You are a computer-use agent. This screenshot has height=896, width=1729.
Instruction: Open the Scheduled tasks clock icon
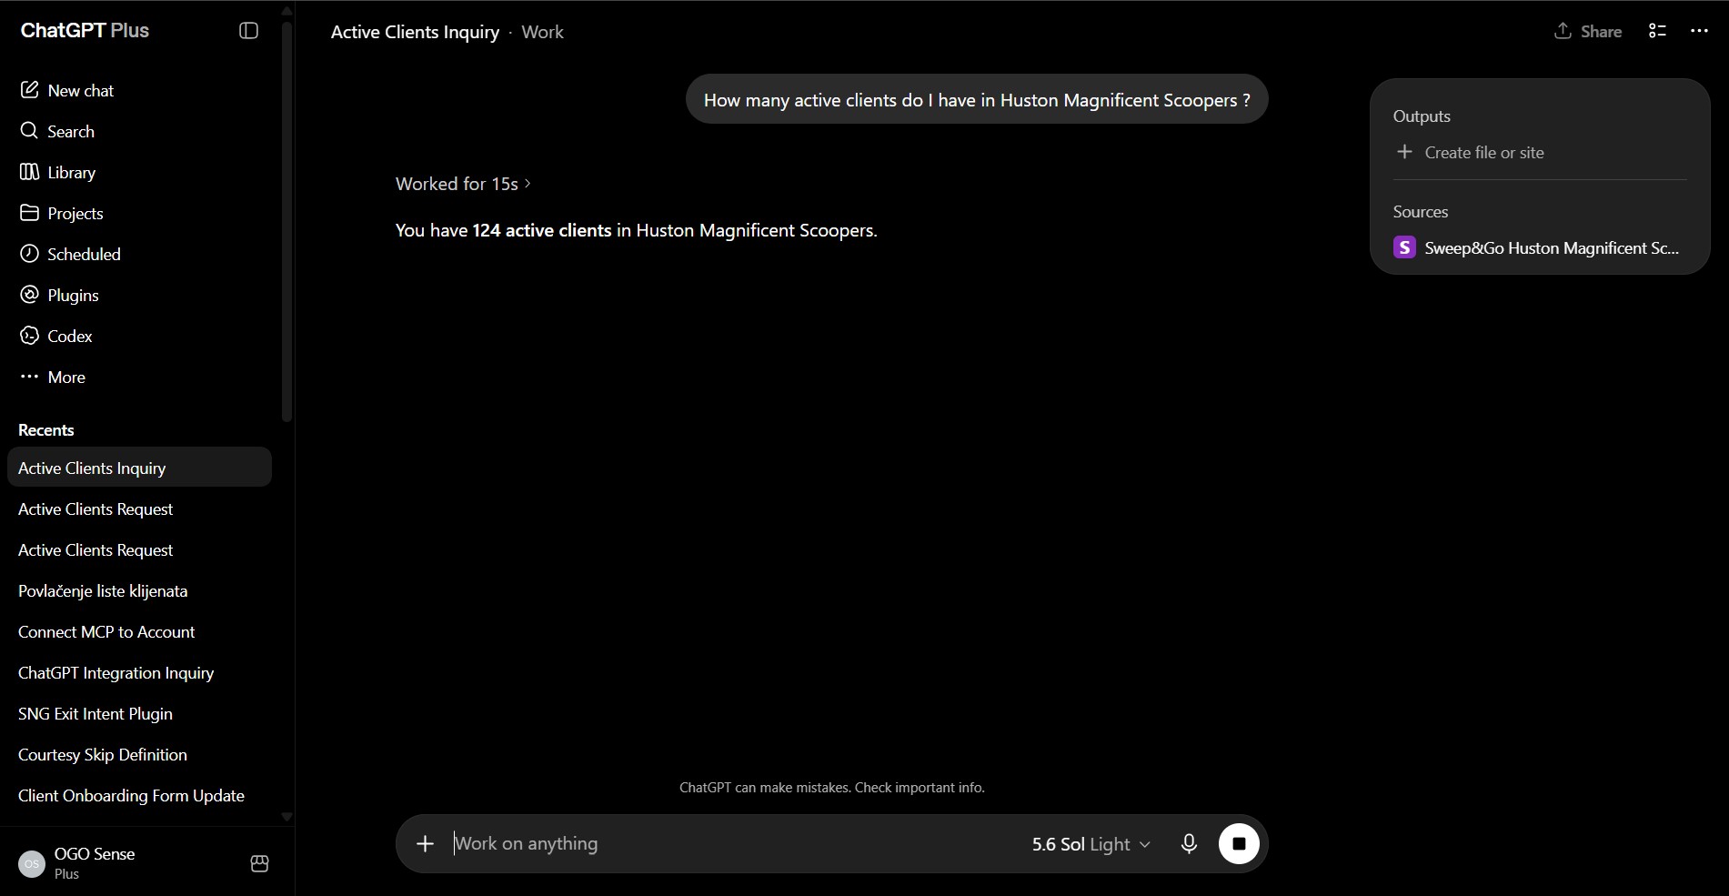point(29,254)
